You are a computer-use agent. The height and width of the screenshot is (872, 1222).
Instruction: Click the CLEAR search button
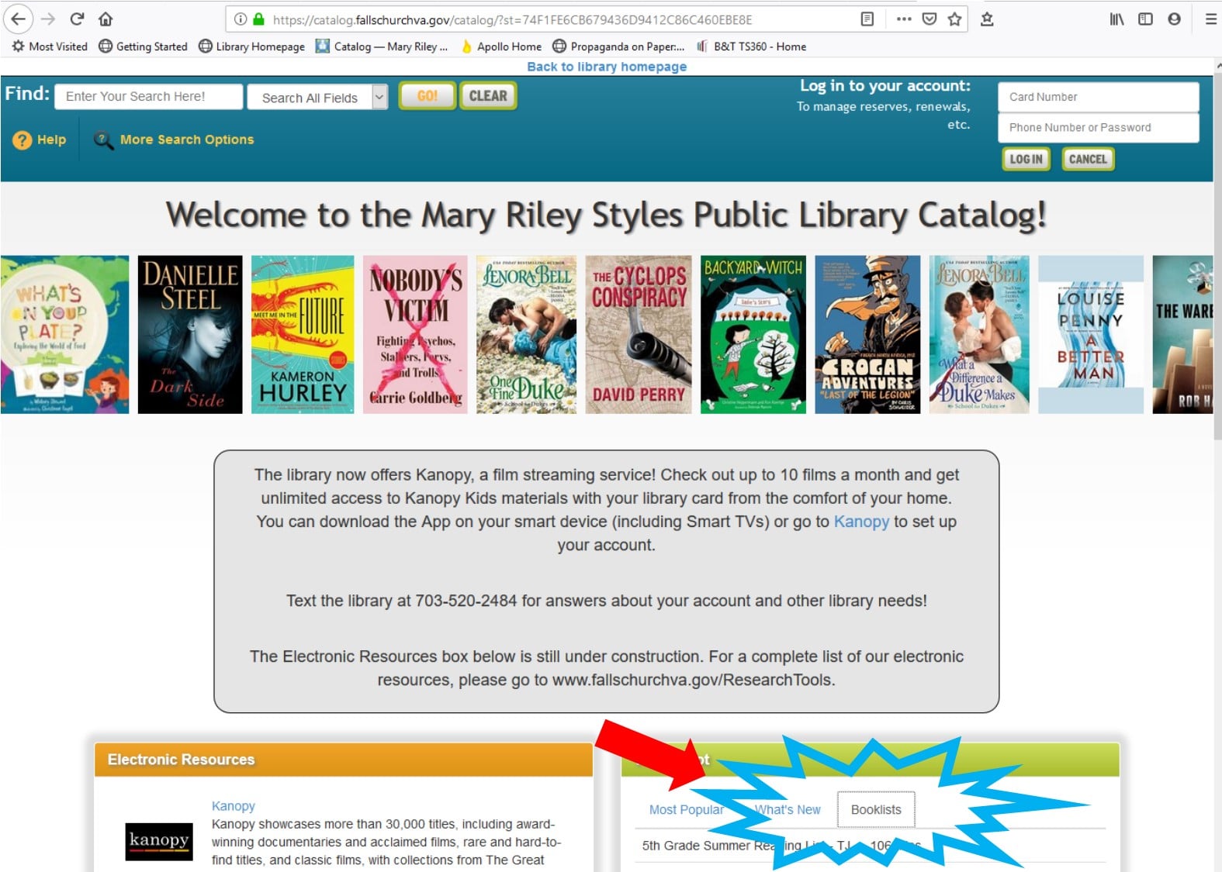click(x=488, y=96)
